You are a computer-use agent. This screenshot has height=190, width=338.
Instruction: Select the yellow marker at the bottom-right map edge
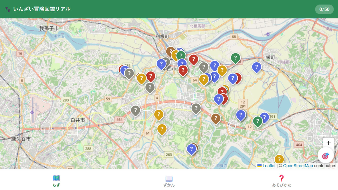point(279,160)
